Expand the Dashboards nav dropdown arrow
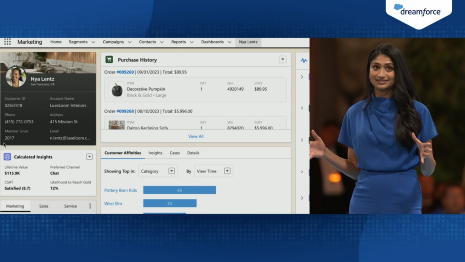 click(x=229, y=42)
